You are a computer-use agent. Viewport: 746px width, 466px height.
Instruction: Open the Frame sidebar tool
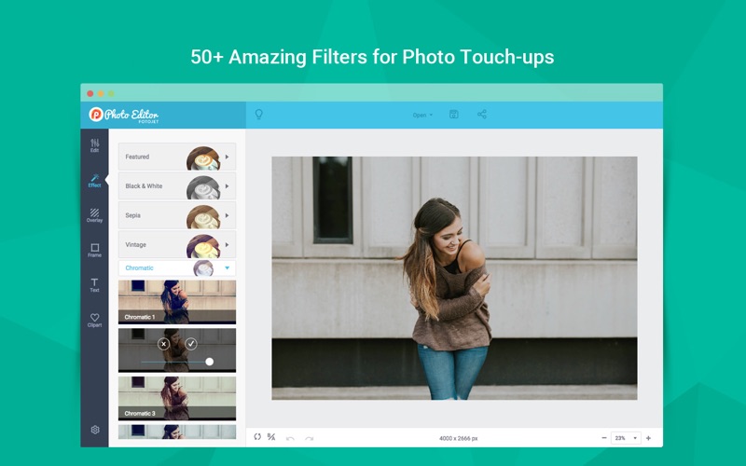(x=95, y=250)
